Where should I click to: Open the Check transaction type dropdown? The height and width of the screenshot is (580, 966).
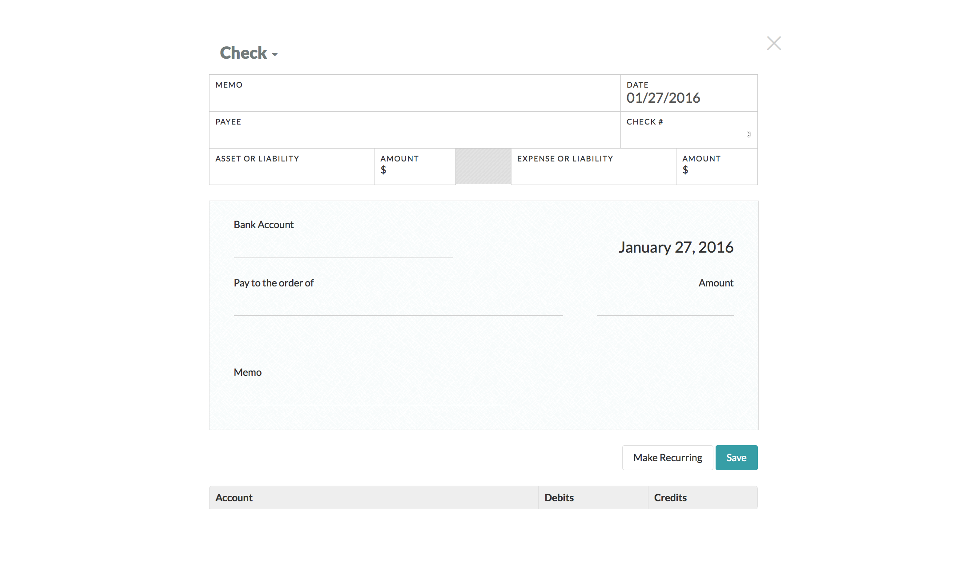[x=249, y=53]
